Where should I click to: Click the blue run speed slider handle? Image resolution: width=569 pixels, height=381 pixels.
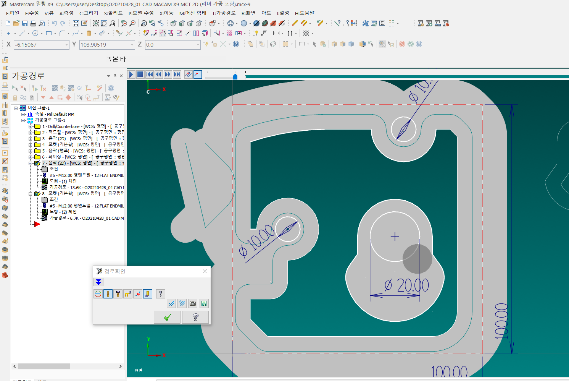click(x=235, y=76)
